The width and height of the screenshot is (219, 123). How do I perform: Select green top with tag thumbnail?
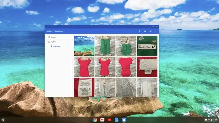pos(126,46)
